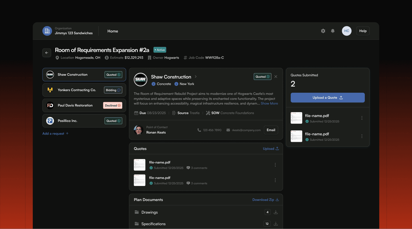Click envelope icon beside rkeats@company.com
This screenshot has height=229, width=412.
click(228, 130)
